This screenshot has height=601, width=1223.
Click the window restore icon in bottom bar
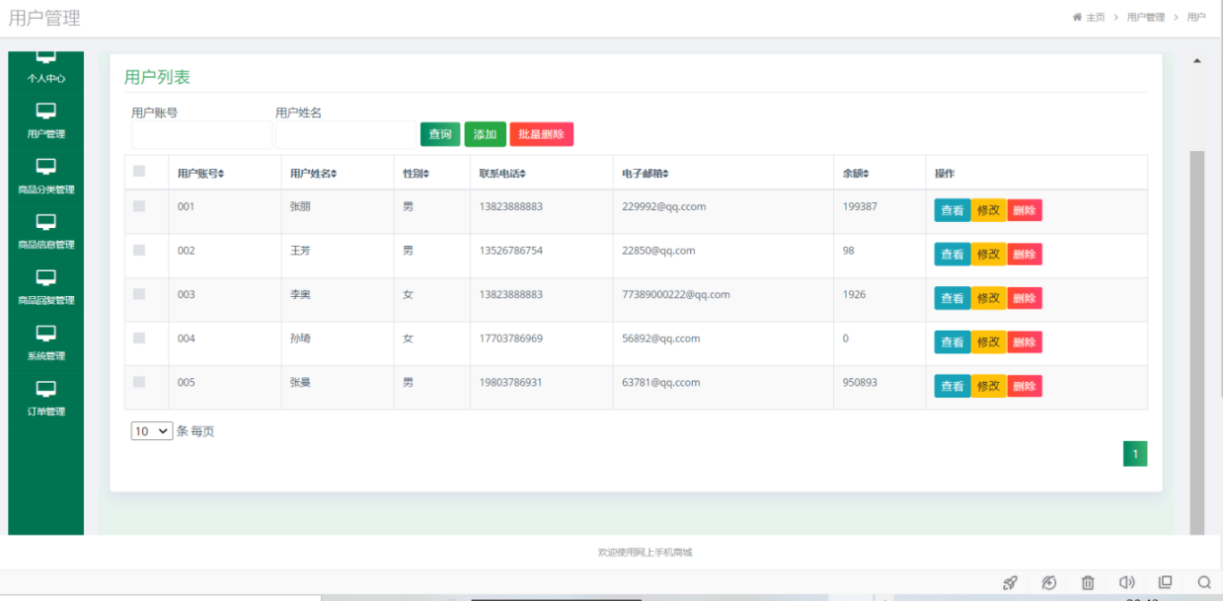(1166, 582)
